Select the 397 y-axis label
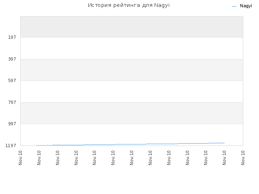Viewport: 259px width, 194px height. 12,59
